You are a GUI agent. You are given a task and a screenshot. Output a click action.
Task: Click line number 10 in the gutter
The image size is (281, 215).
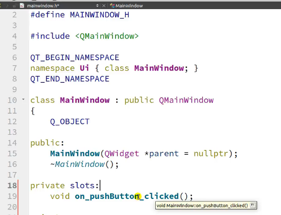(12, 100)
